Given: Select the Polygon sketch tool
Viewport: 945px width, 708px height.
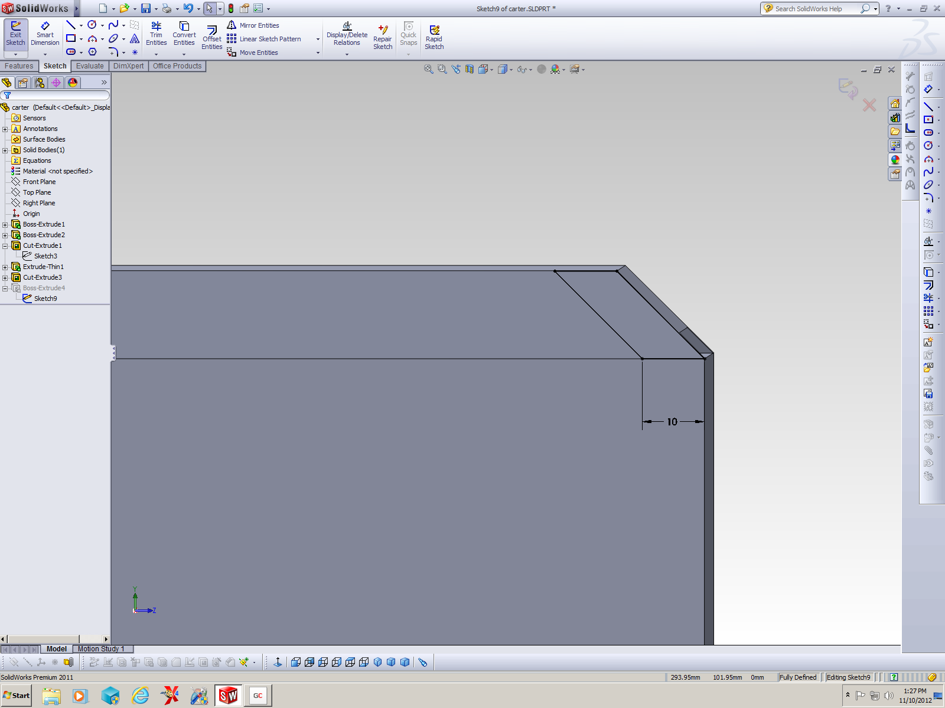Looking at the screenshot, I should [92, 52].
